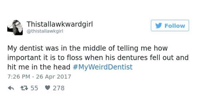The image size is (200, 112).
Task: Select the 26 Apr 2017 date text
Action: tap(54, 77)
